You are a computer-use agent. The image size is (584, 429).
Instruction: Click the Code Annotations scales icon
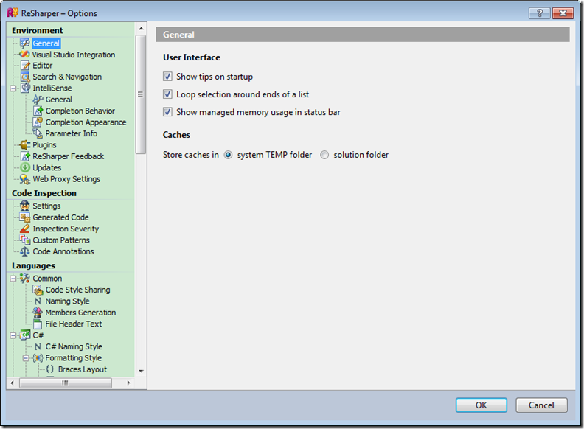point(24,251)
